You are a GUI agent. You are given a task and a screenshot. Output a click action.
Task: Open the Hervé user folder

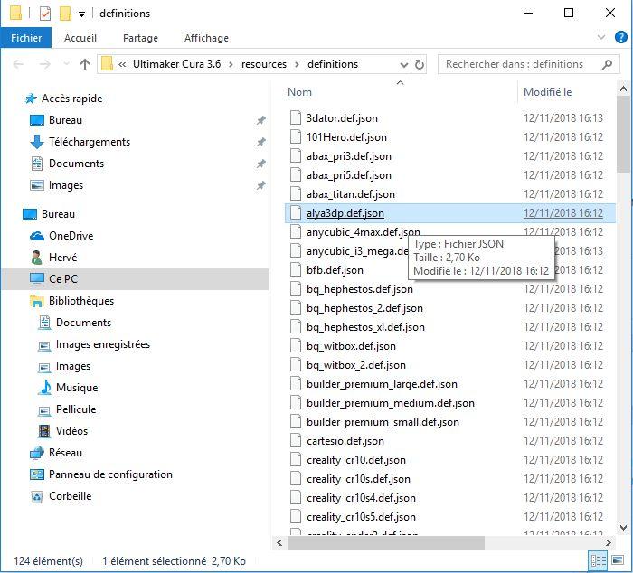coord(62,258)
